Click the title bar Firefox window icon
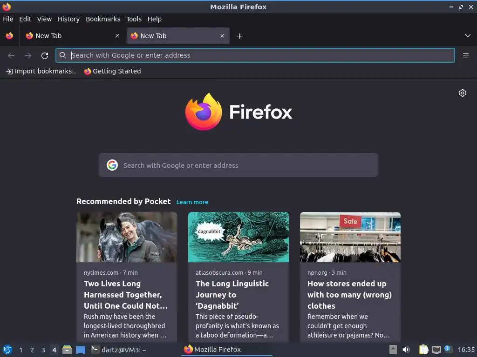Image resolution: width=477 pixels, height=357 pixels. [7, 7]
